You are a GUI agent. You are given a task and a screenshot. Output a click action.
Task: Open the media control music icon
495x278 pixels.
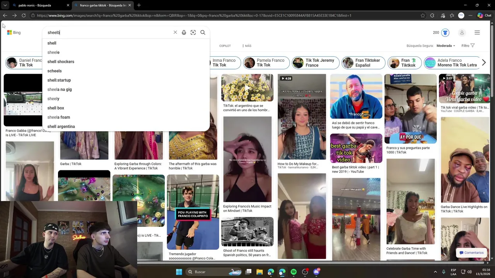click(442, 15)
